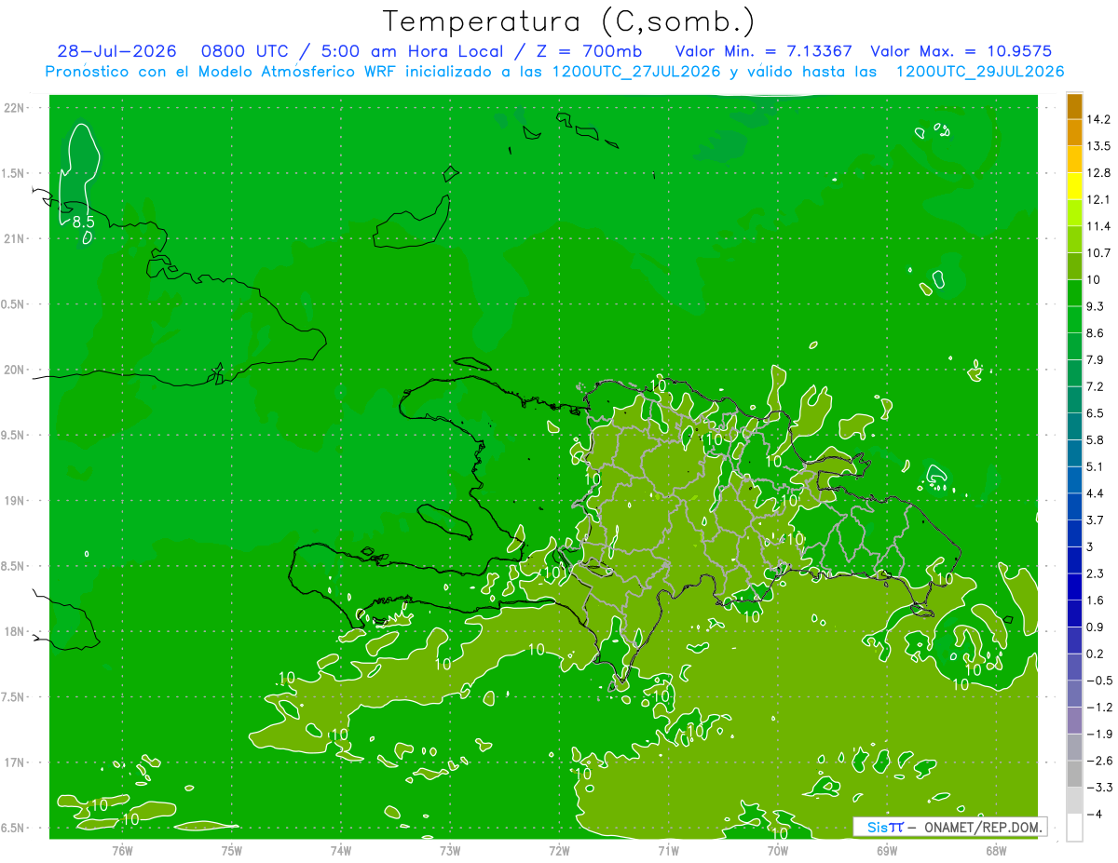Click longitude axis label "68W"
Image resolution: width=1118 pixels, height=863 pixels.
pyautogui.click(x=996, y=851)
